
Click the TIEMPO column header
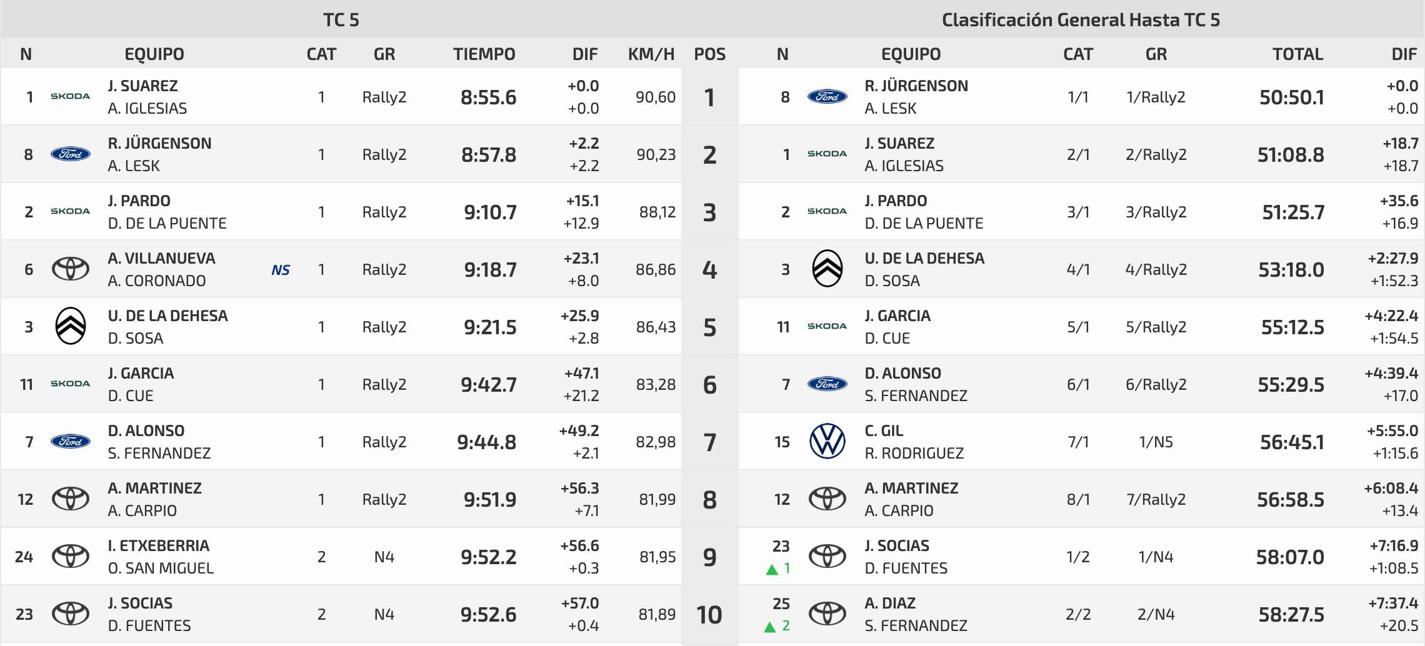click(x=484, y=54)
